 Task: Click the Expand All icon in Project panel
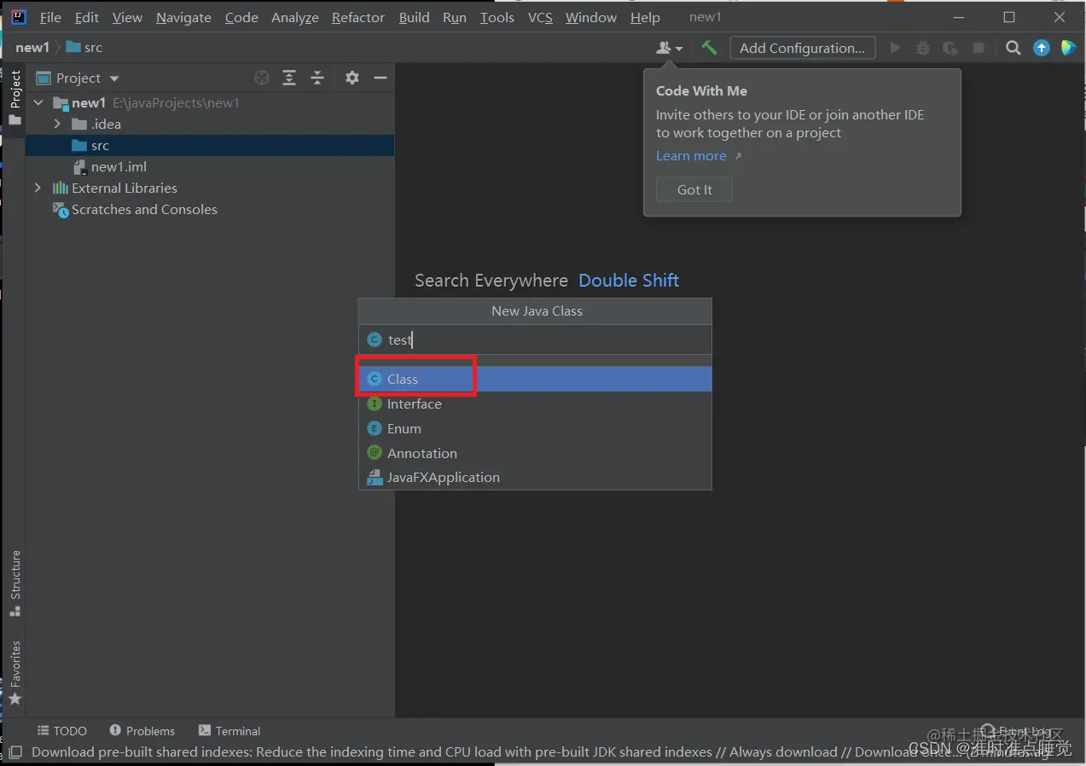pyautogui.click(x=289, y=78)
